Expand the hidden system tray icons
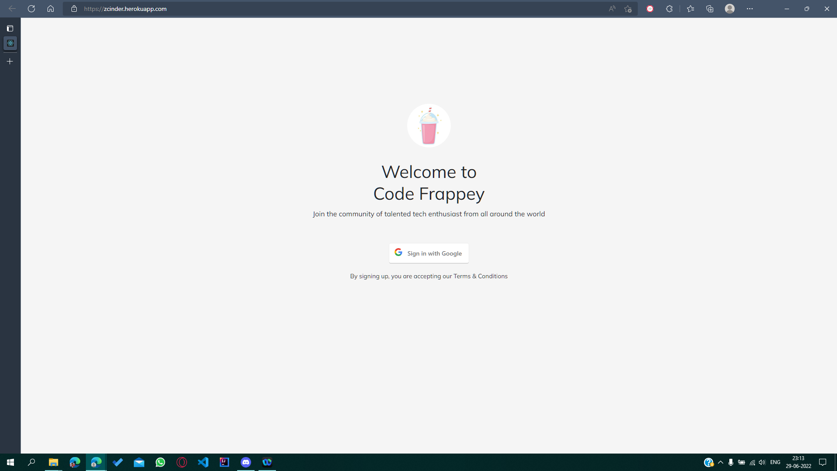The image size is (837, 471). 720,462
